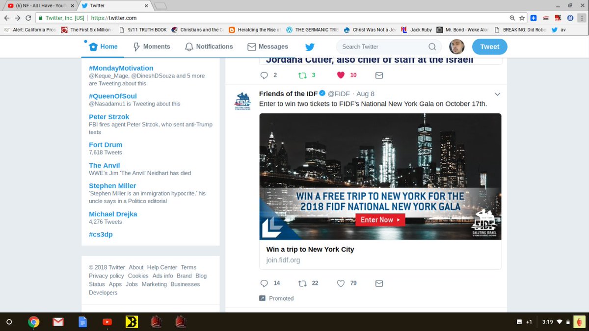Open the @FIDF handle link

tap(338, 94)
